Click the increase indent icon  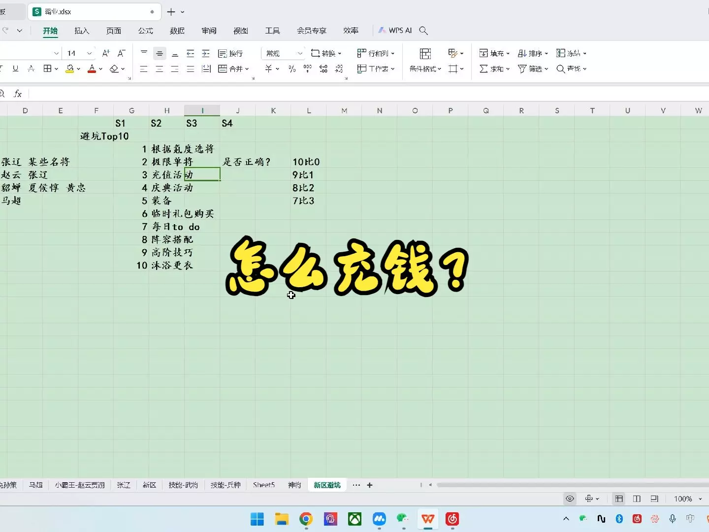click(206, 53)
